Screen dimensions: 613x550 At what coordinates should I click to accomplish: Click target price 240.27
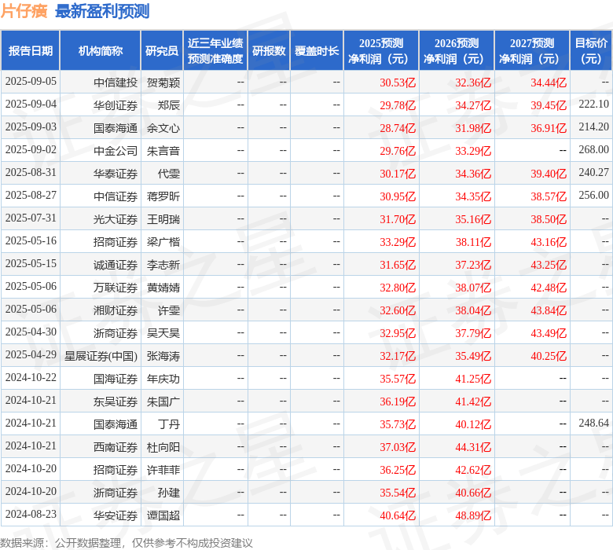tap(594, 172)
